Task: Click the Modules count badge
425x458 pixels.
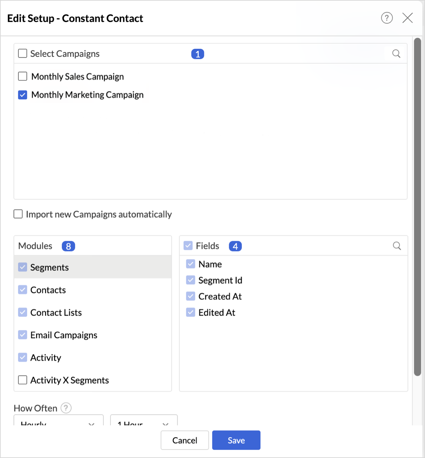Action: point(68,246)
